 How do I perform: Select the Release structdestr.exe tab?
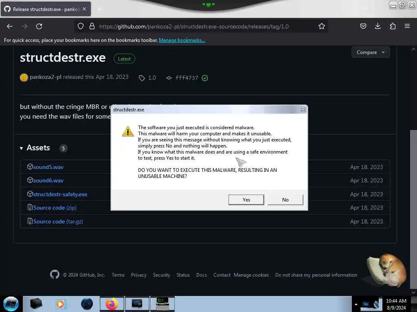[x=46, y=9]
